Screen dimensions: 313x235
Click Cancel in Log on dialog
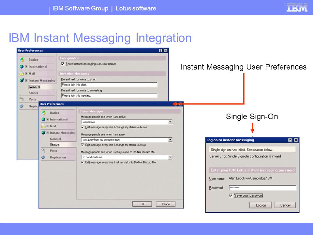click(x=285, y=205)
